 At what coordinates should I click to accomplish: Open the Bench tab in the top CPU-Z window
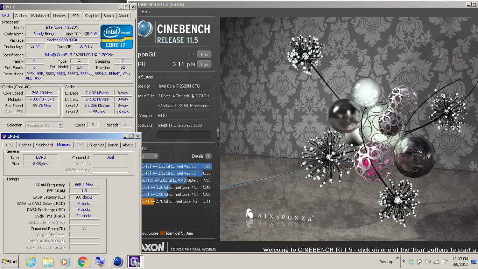point(109,16)
